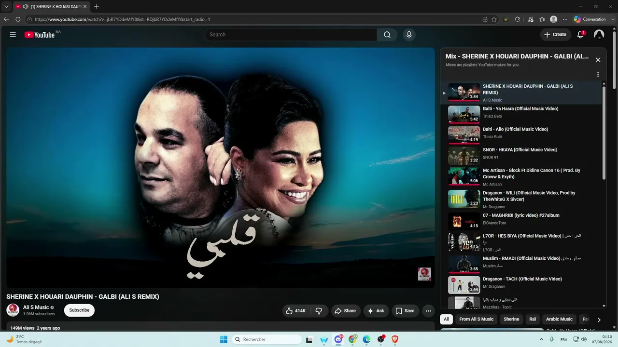Close the SHERINE X HOUARI DAUPHIN tab
This screenshot has width=618, height=347.
click(x=85, y=7)
